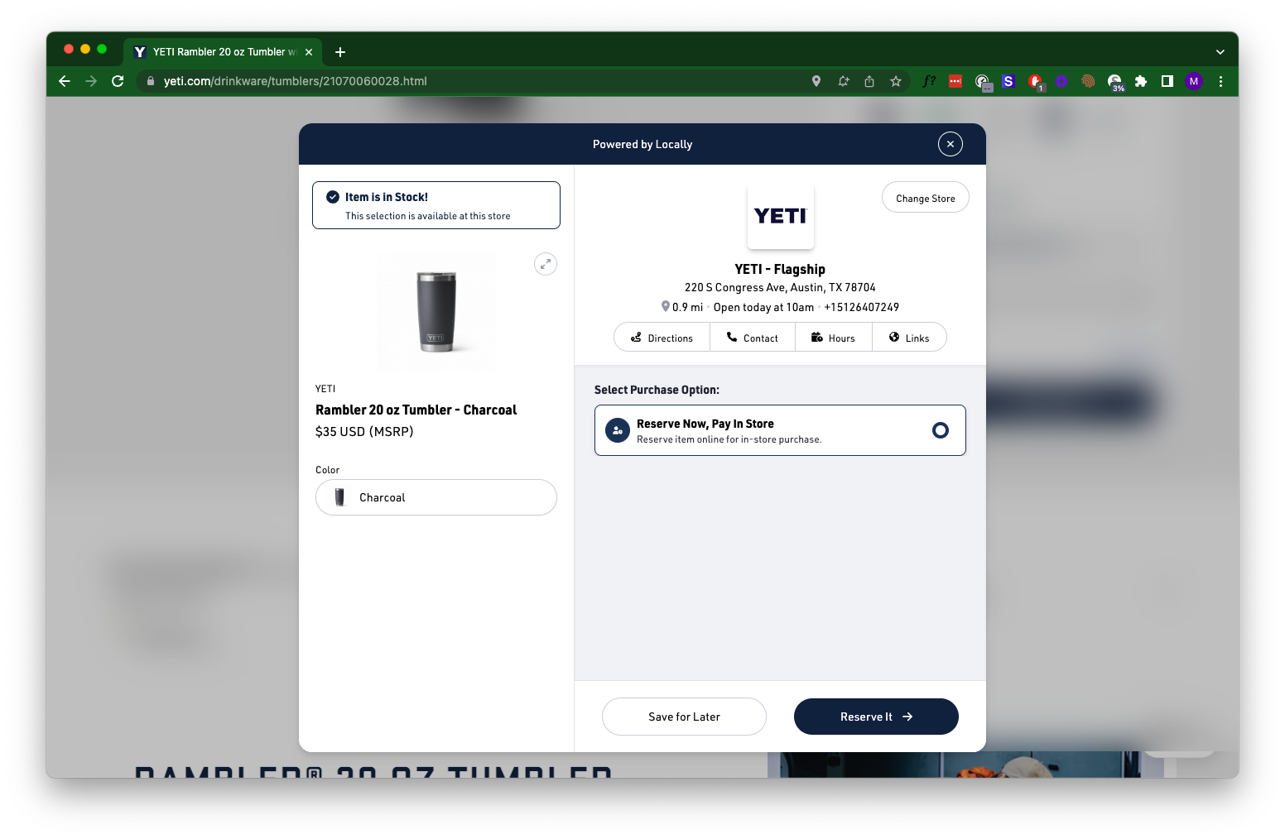
Task: Open the purple starburst extension
Action: point(1061,81)
